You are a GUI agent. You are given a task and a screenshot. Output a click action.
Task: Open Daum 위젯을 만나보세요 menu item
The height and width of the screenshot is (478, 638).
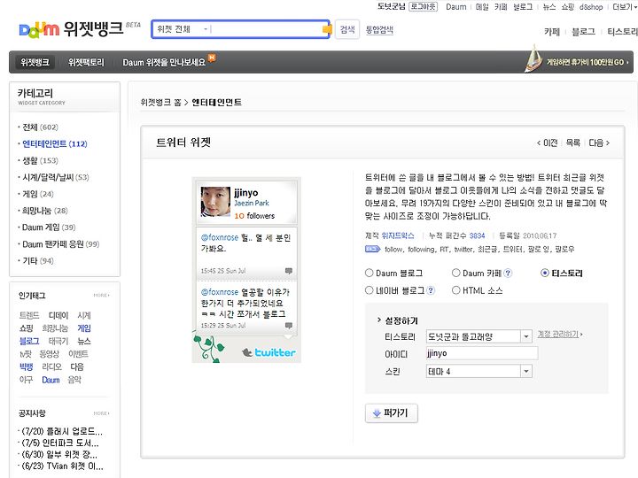tap(164, 63)
